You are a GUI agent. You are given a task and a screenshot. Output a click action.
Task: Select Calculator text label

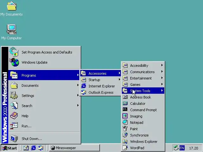point(138,104)
